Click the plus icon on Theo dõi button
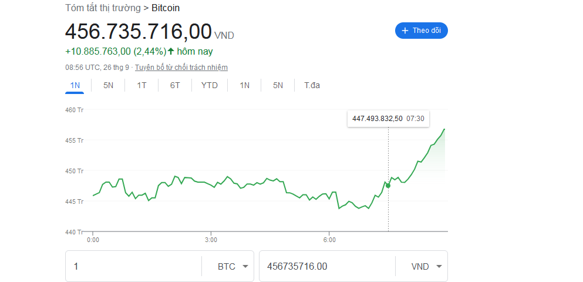Image resolution: width=583 pixels, height=282 pixels. (405, 31)
